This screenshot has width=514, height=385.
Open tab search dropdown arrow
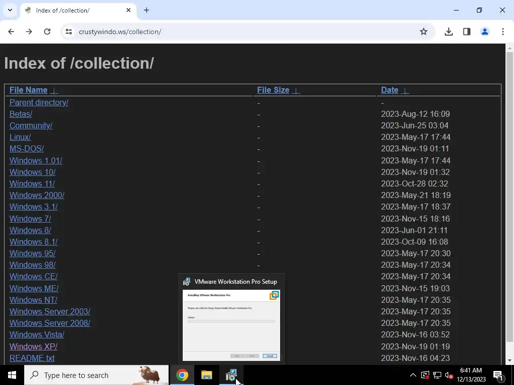(x=10, y=10)
